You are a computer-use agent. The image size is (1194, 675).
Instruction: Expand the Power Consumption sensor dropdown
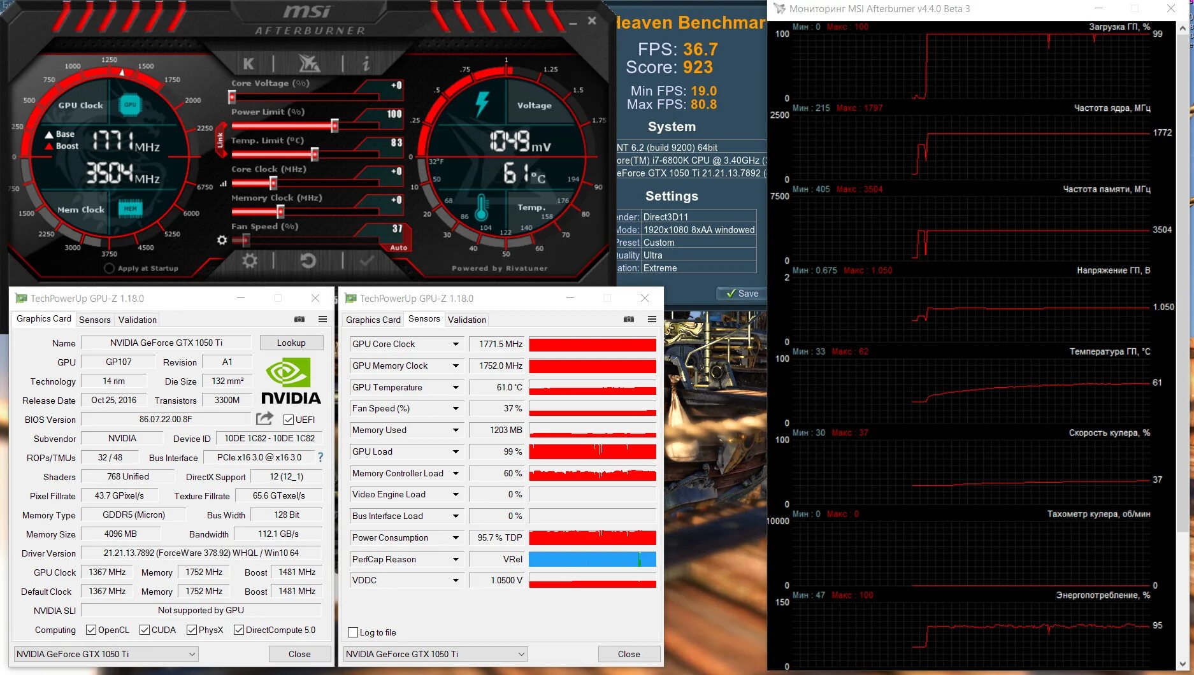(456, 537)
